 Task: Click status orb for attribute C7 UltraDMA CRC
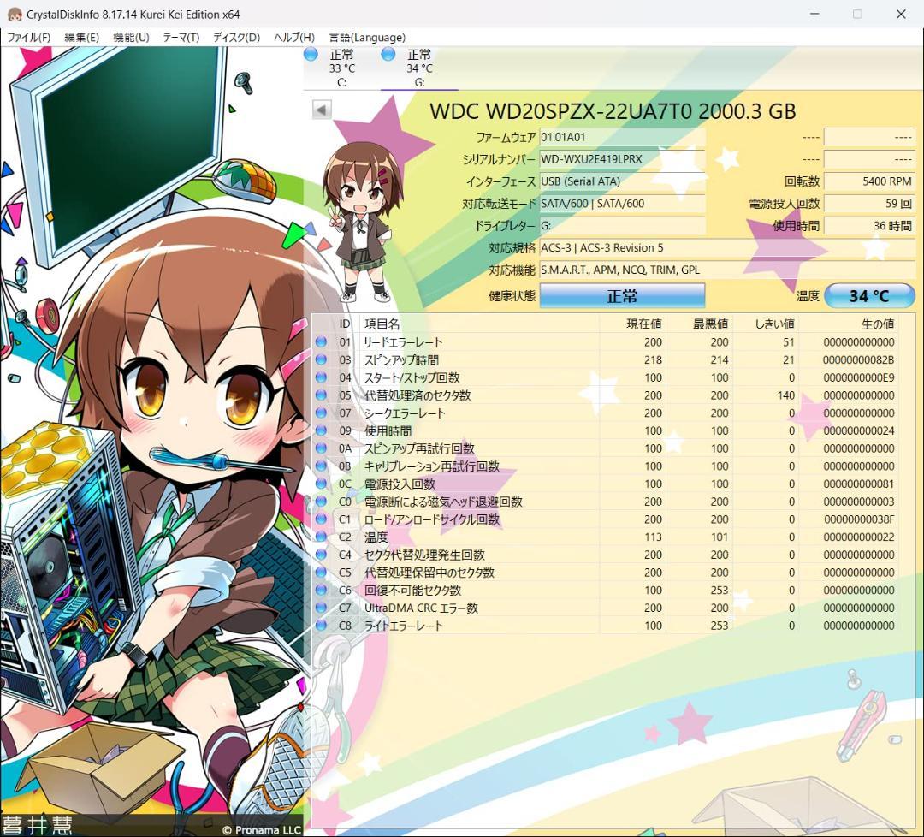tap(322, 608)
